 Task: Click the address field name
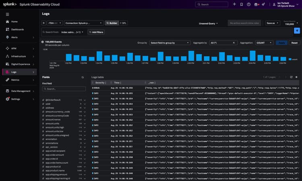click(50, 108)
